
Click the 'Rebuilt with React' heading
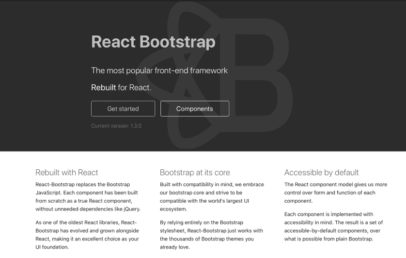pyautogui.click(x=67, y=173)
